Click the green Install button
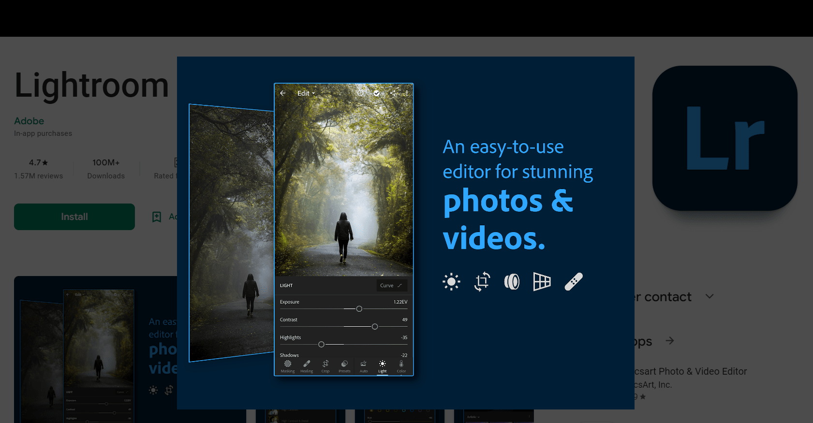 [x=74, y=217]
